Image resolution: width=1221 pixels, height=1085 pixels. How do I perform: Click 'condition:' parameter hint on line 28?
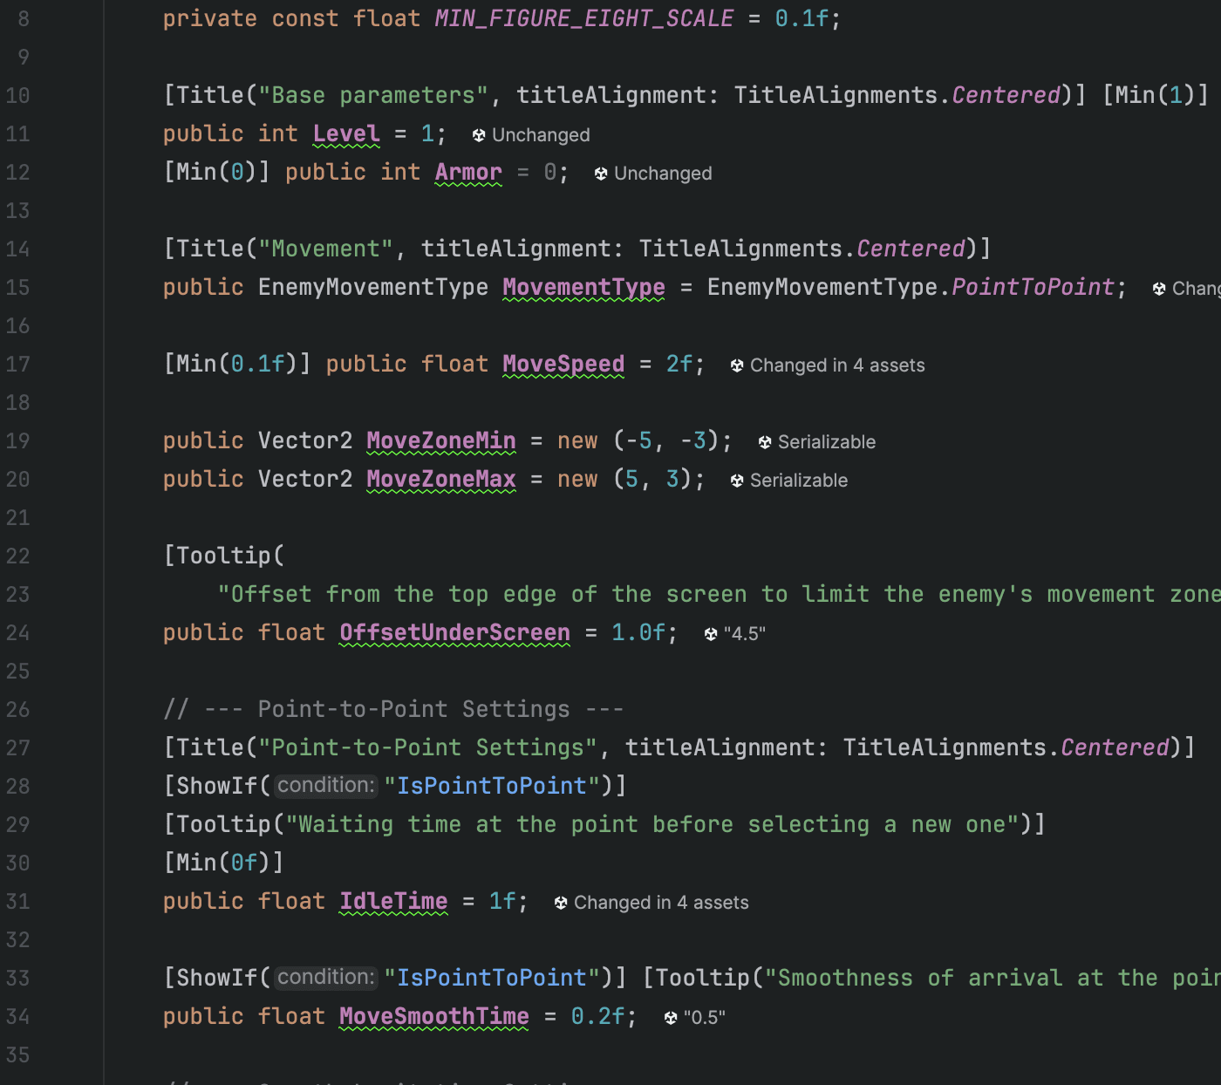point(326,786)
